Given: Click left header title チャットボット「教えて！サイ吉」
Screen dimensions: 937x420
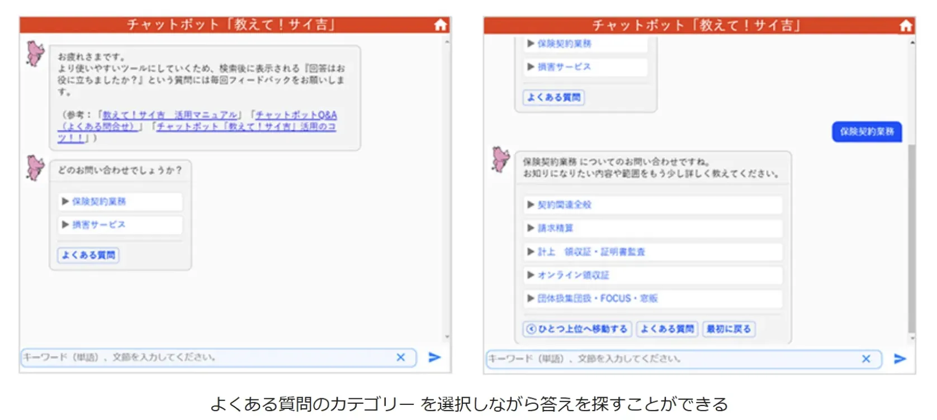Looking at the screenshot, I should [x=231, y=25].
